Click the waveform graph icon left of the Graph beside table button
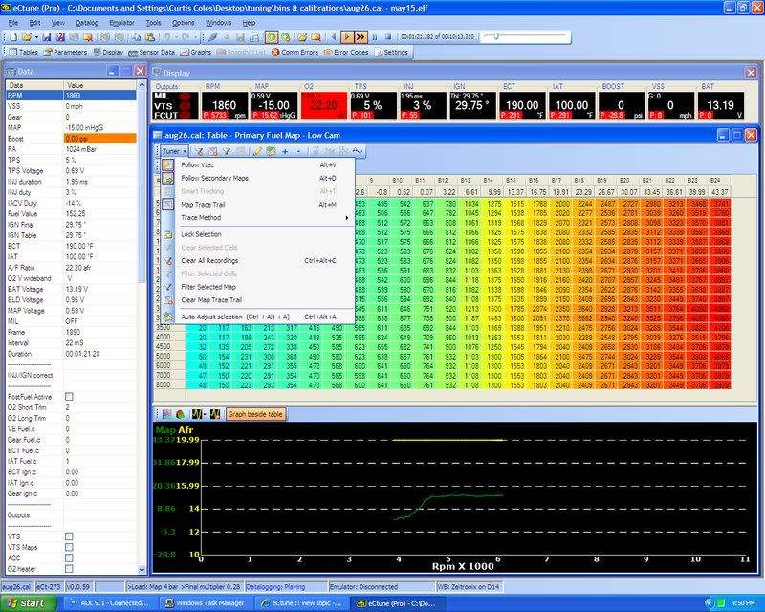This screenshot has width=765, height=612. click(215, 414)
